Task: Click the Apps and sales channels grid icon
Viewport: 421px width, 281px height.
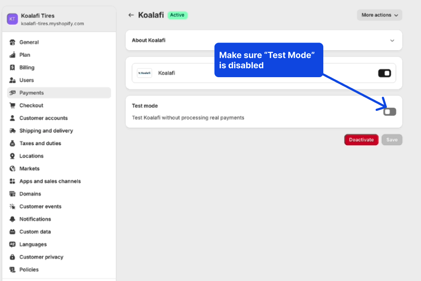Action: point(12,181)
